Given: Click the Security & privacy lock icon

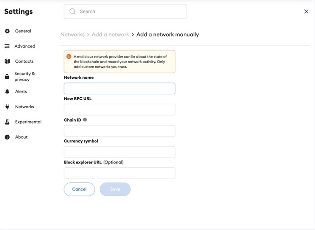Looking at the screenshot, I should coord(7,77).
